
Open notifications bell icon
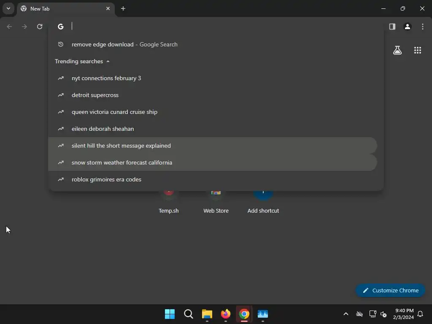420,314
